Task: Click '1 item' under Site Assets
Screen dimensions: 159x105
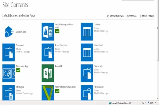Action: click(96, 70)
